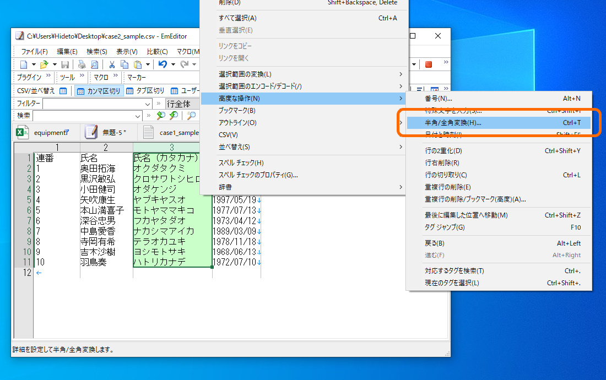Click the Find magnifier icon beside search
The image size is (606, 380).
[192, 115]
